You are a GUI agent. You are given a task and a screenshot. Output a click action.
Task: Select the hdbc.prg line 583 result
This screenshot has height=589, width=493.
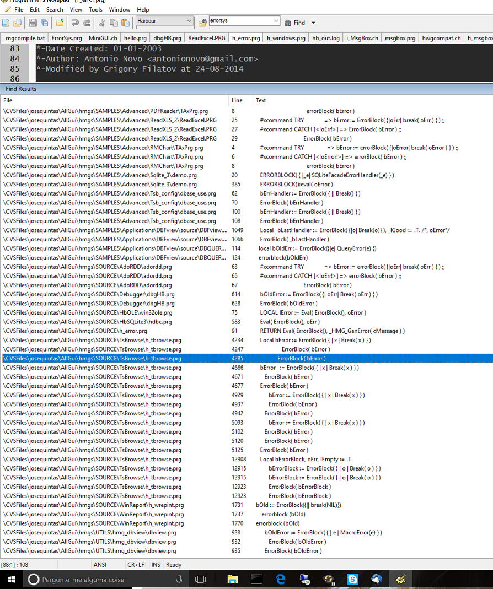pos(246,322)
